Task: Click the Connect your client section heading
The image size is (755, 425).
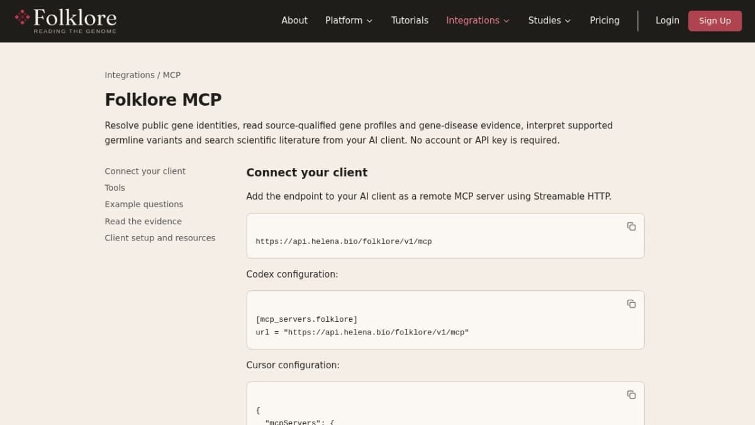Action: 307,173
